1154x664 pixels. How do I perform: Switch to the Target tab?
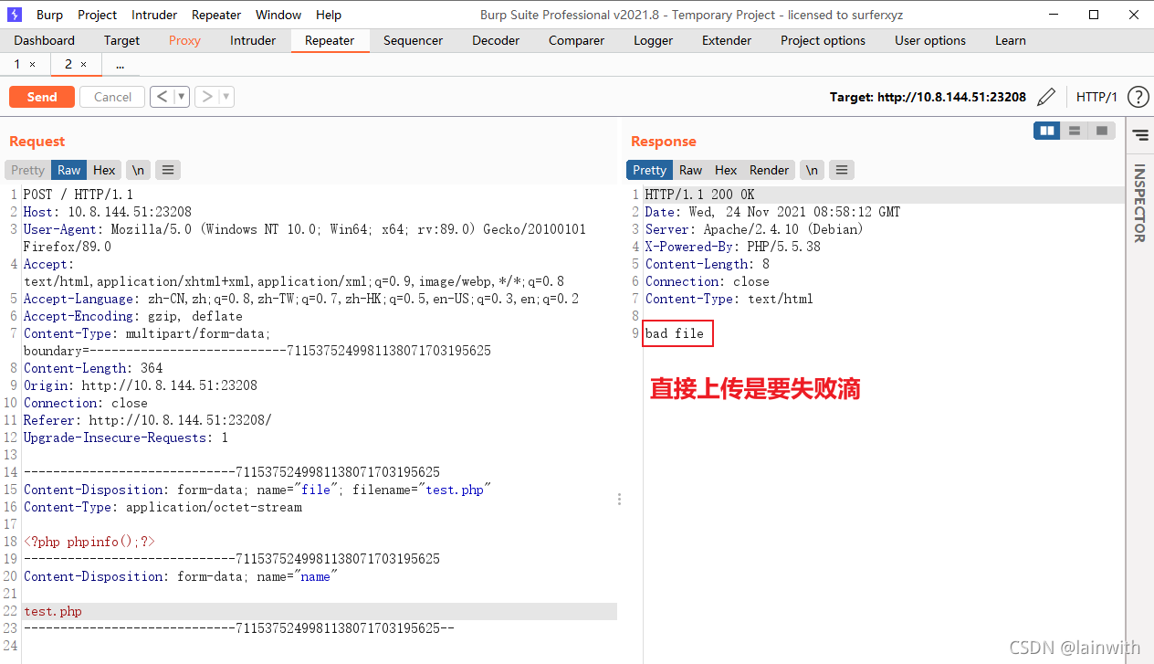point(121,40)
